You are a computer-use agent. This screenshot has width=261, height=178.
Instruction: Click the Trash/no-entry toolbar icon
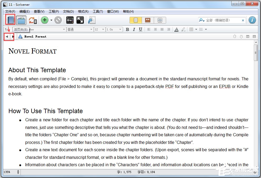point(58,20)
